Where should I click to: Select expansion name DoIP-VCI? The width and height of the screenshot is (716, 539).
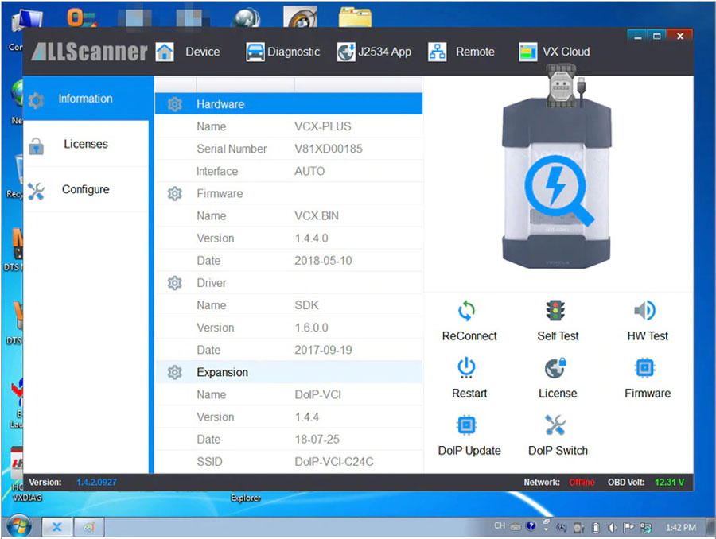pyautogui.click(x=317, y=395)
